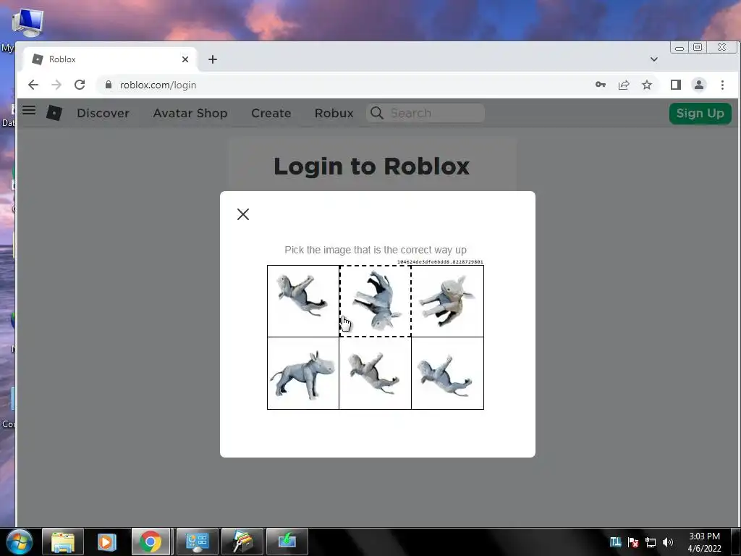The image size is (741, 556).
Task: Open the archive tool taskbar icon
Action: pos(242,542)
